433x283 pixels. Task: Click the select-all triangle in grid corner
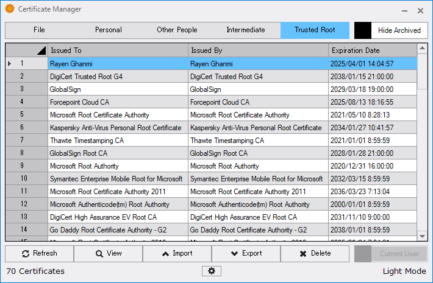41,51
